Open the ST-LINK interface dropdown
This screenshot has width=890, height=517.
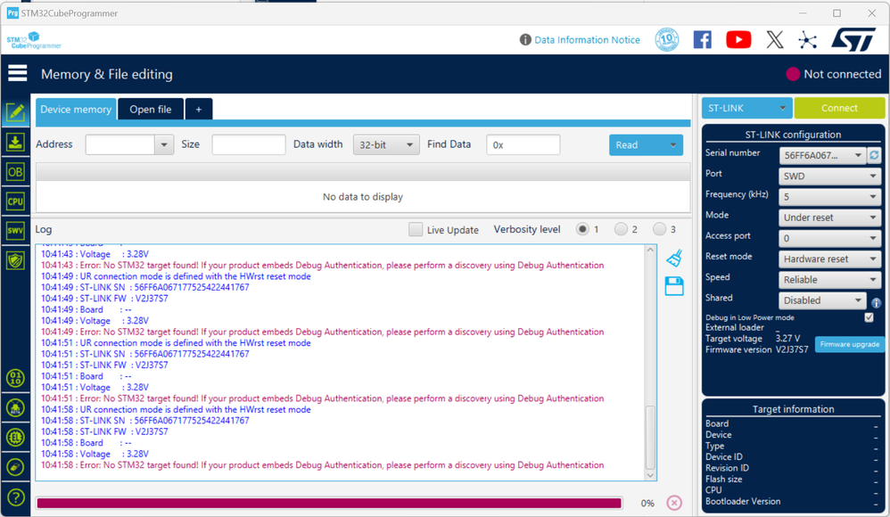[746, 108]
